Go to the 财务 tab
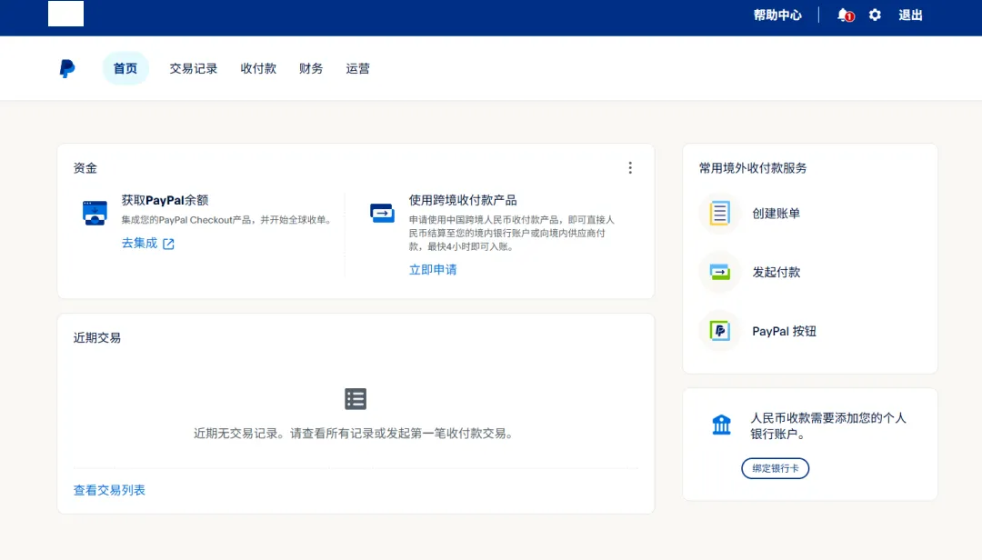The image size is (982, 560). (311, 69)
